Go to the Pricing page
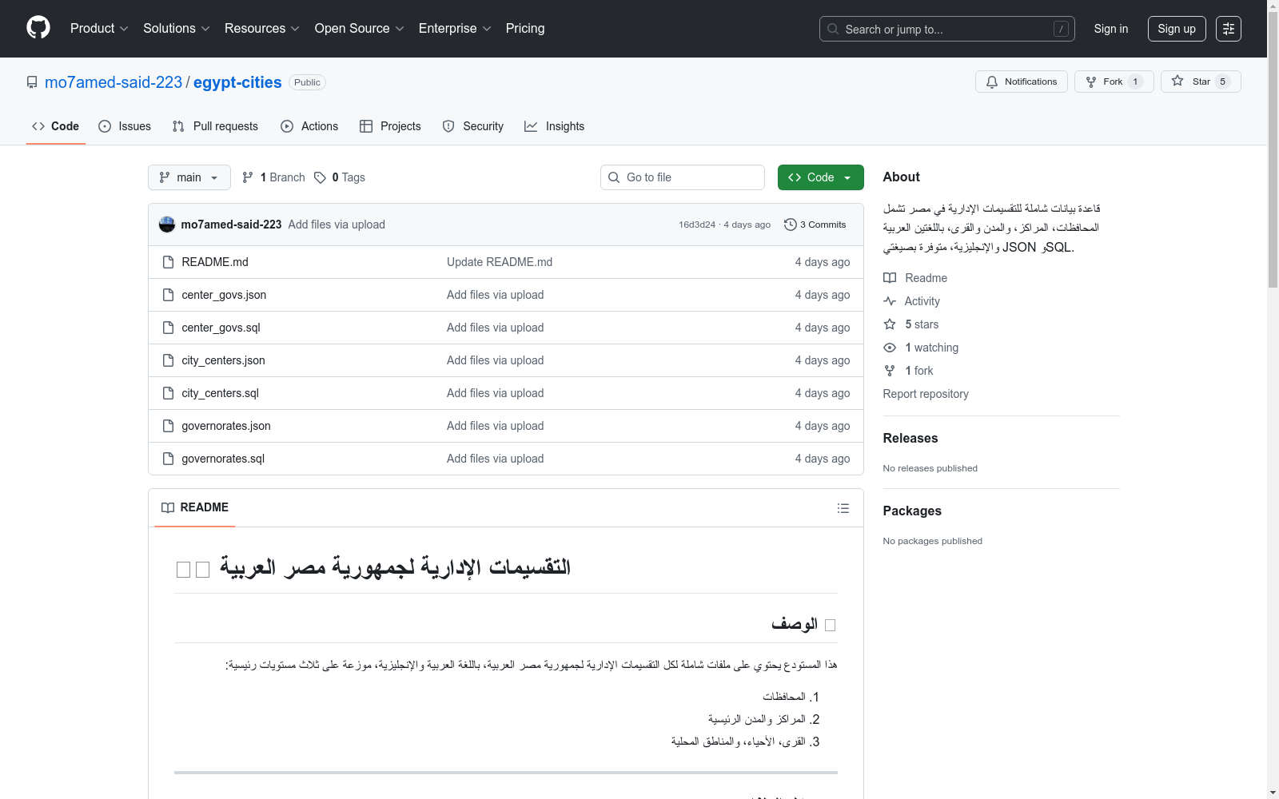 pos(525,28)
